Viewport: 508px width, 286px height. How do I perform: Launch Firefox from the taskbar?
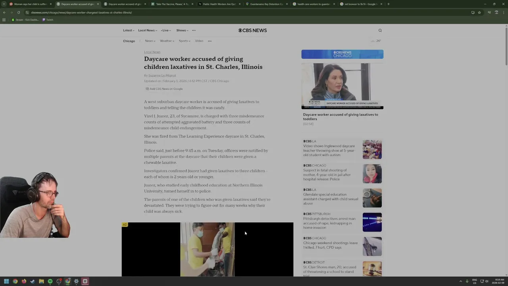pos(24,281)
